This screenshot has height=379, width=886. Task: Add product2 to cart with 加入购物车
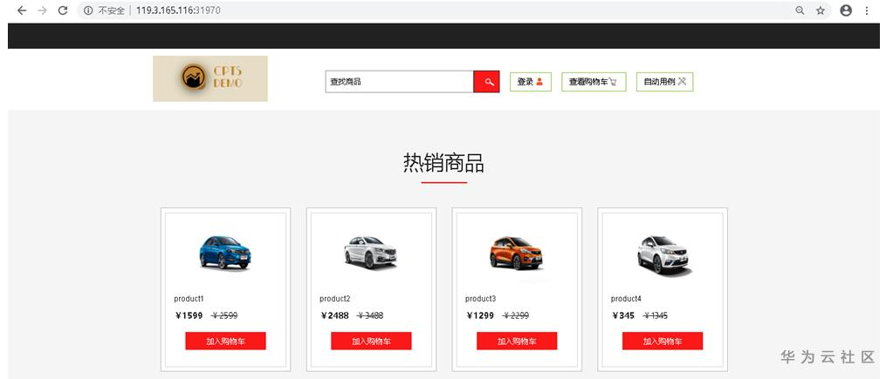click(371, 342)
